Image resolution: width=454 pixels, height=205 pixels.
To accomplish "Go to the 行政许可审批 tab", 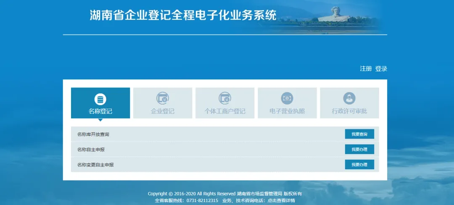I will coord(349,103).
